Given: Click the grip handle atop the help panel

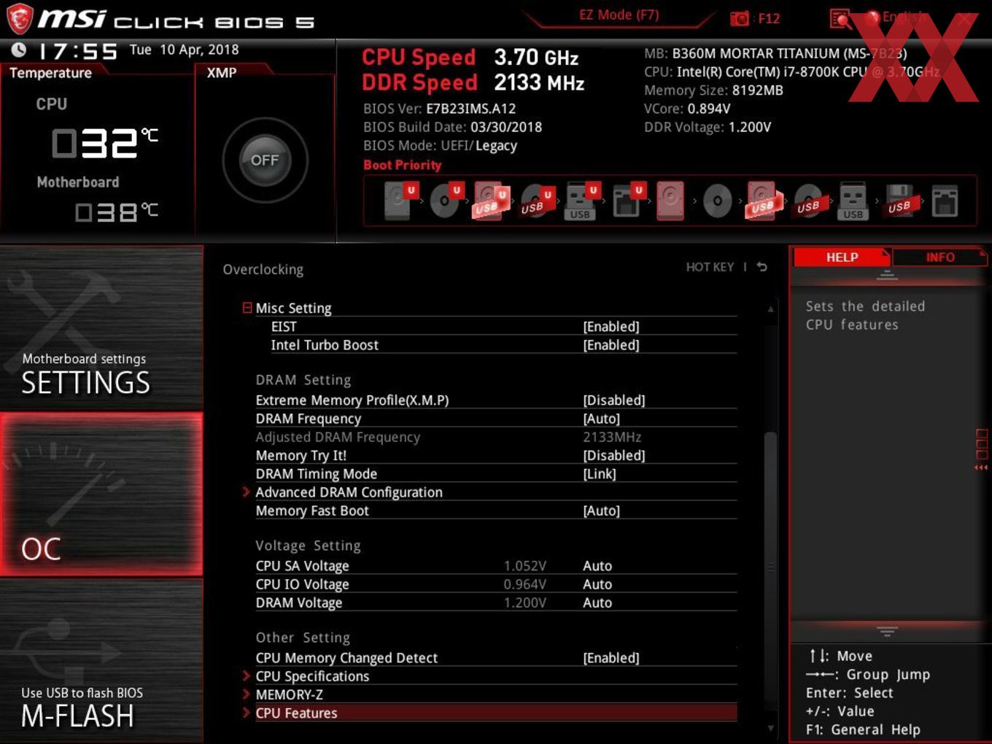Looking at the screenshot, I should click(887, 275).
